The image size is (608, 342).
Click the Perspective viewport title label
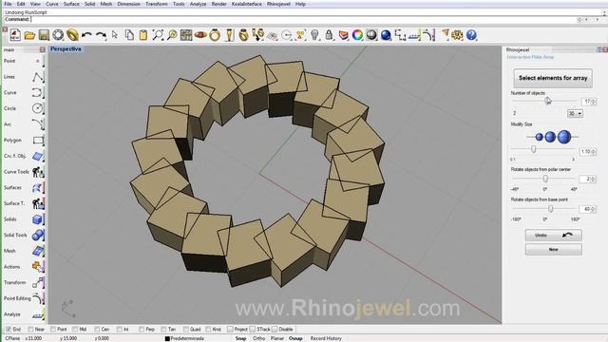pyautogui.click(x=66, y=49)
